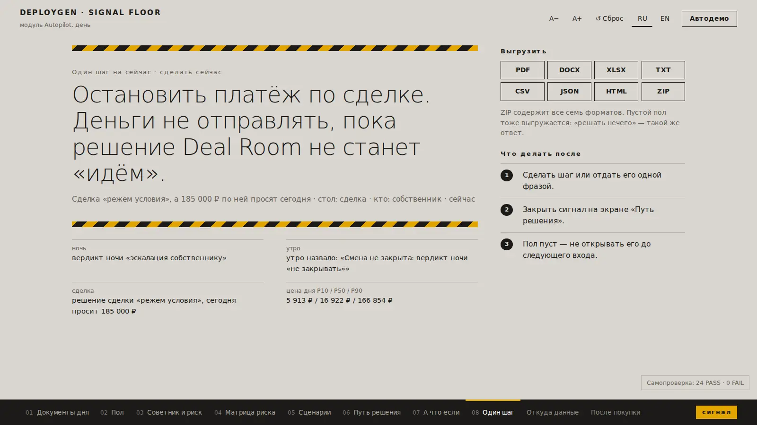Click the "ZIP содержит все семь форматов" note
This screenshot has width=757, height=425.
pos(590,122)
